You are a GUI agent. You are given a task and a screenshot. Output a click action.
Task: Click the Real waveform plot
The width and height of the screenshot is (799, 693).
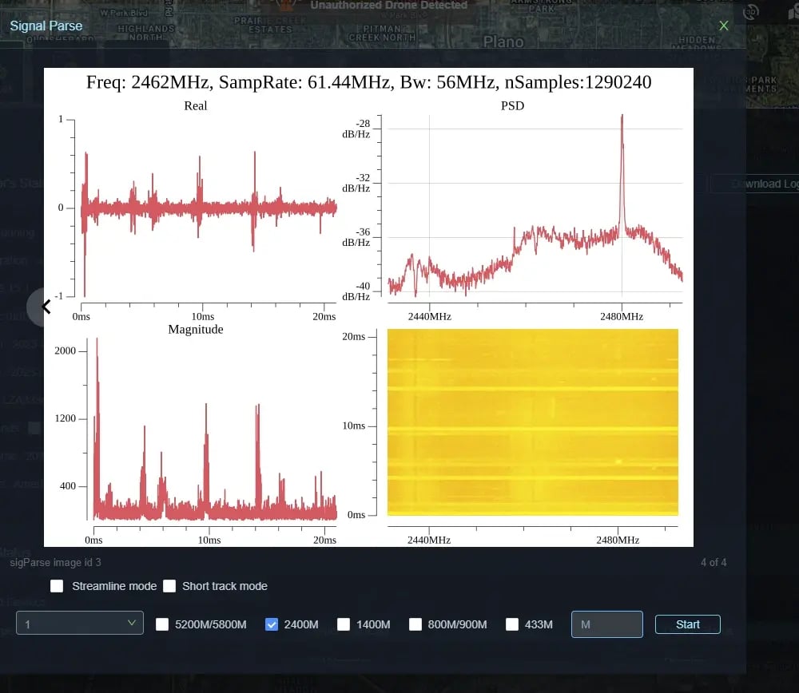coord(208,208)
